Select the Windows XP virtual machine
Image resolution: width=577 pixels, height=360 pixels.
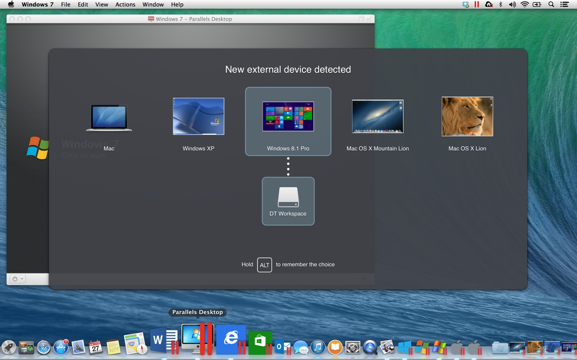coord(198,117)
